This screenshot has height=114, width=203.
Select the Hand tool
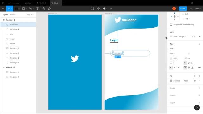tap(44, 9)
